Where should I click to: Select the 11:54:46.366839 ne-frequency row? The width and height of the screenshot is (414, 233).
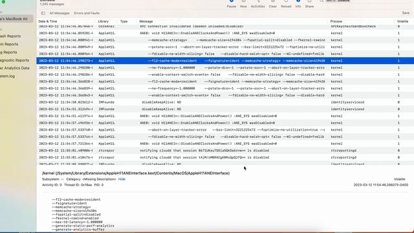click(225, 89)
